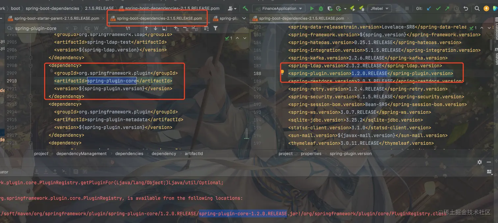Add selection for next occurrence icon
The height and width of the screenshot is (223, 498).
[177, 28]
